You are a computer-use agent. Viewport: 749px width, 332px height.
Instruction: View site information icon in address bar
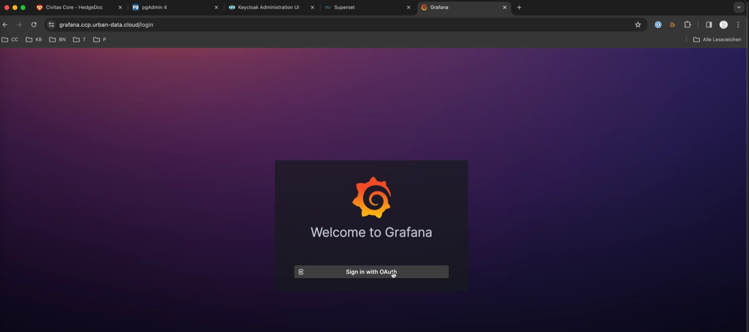pyautogui.click(x=51, y=25)
